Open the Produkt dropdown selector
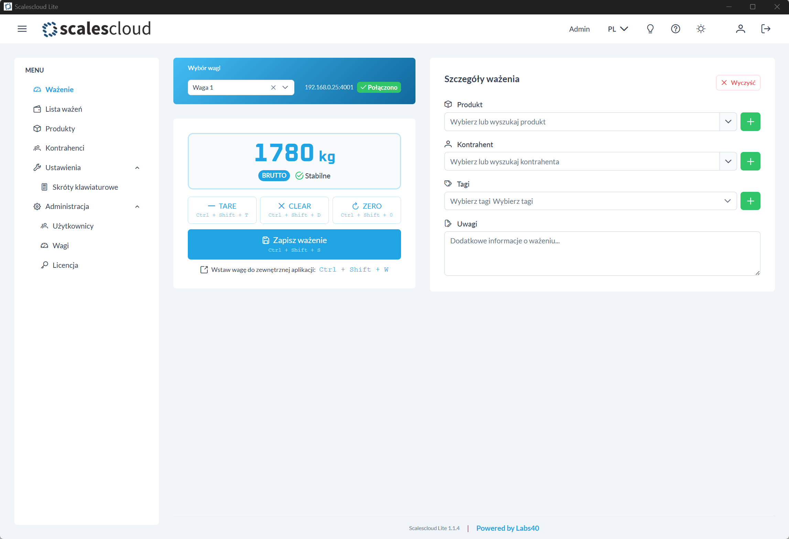The image size is (789, 539). [728, 121]
